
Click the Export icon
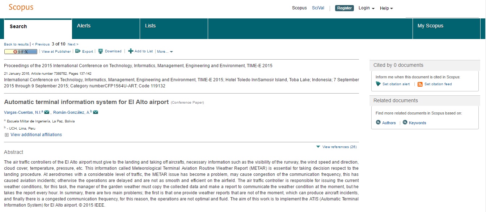[77, 51]
